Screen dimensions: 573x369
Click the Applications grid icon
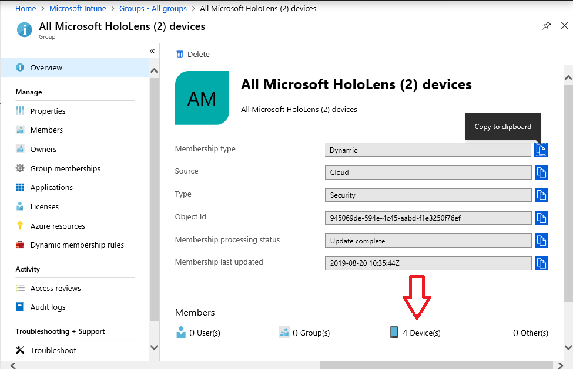coord(20,187)
